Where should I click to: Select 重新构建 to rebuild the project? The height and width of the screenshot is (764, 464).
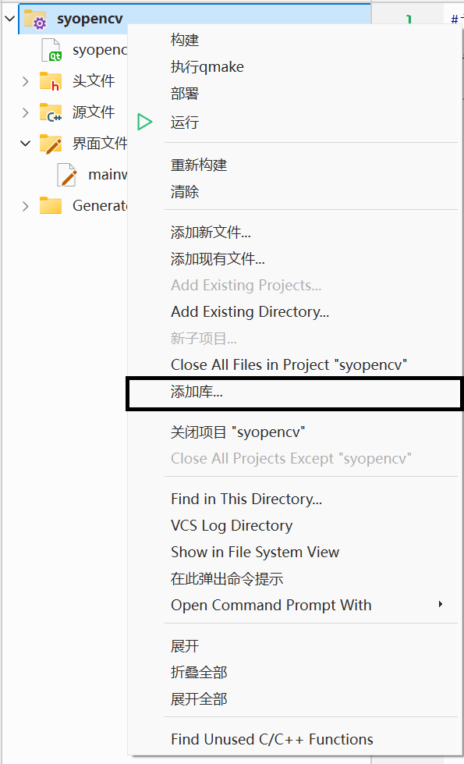(194, 165)
